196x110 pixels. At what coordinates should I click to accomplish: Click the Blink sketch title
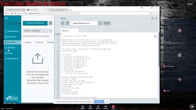pyautogui.click(x=63, y=18)
